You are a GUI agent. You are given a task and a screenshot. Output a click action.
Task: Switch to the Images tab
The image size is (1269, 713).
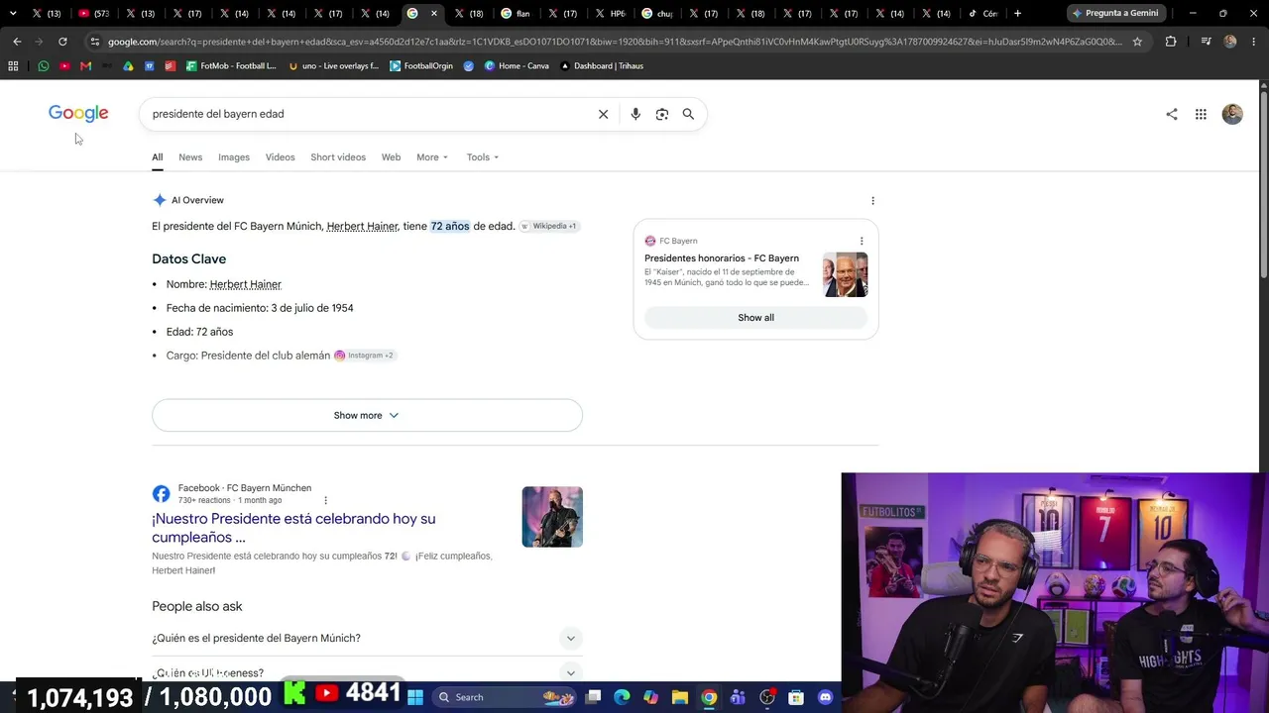click(234, 157)
